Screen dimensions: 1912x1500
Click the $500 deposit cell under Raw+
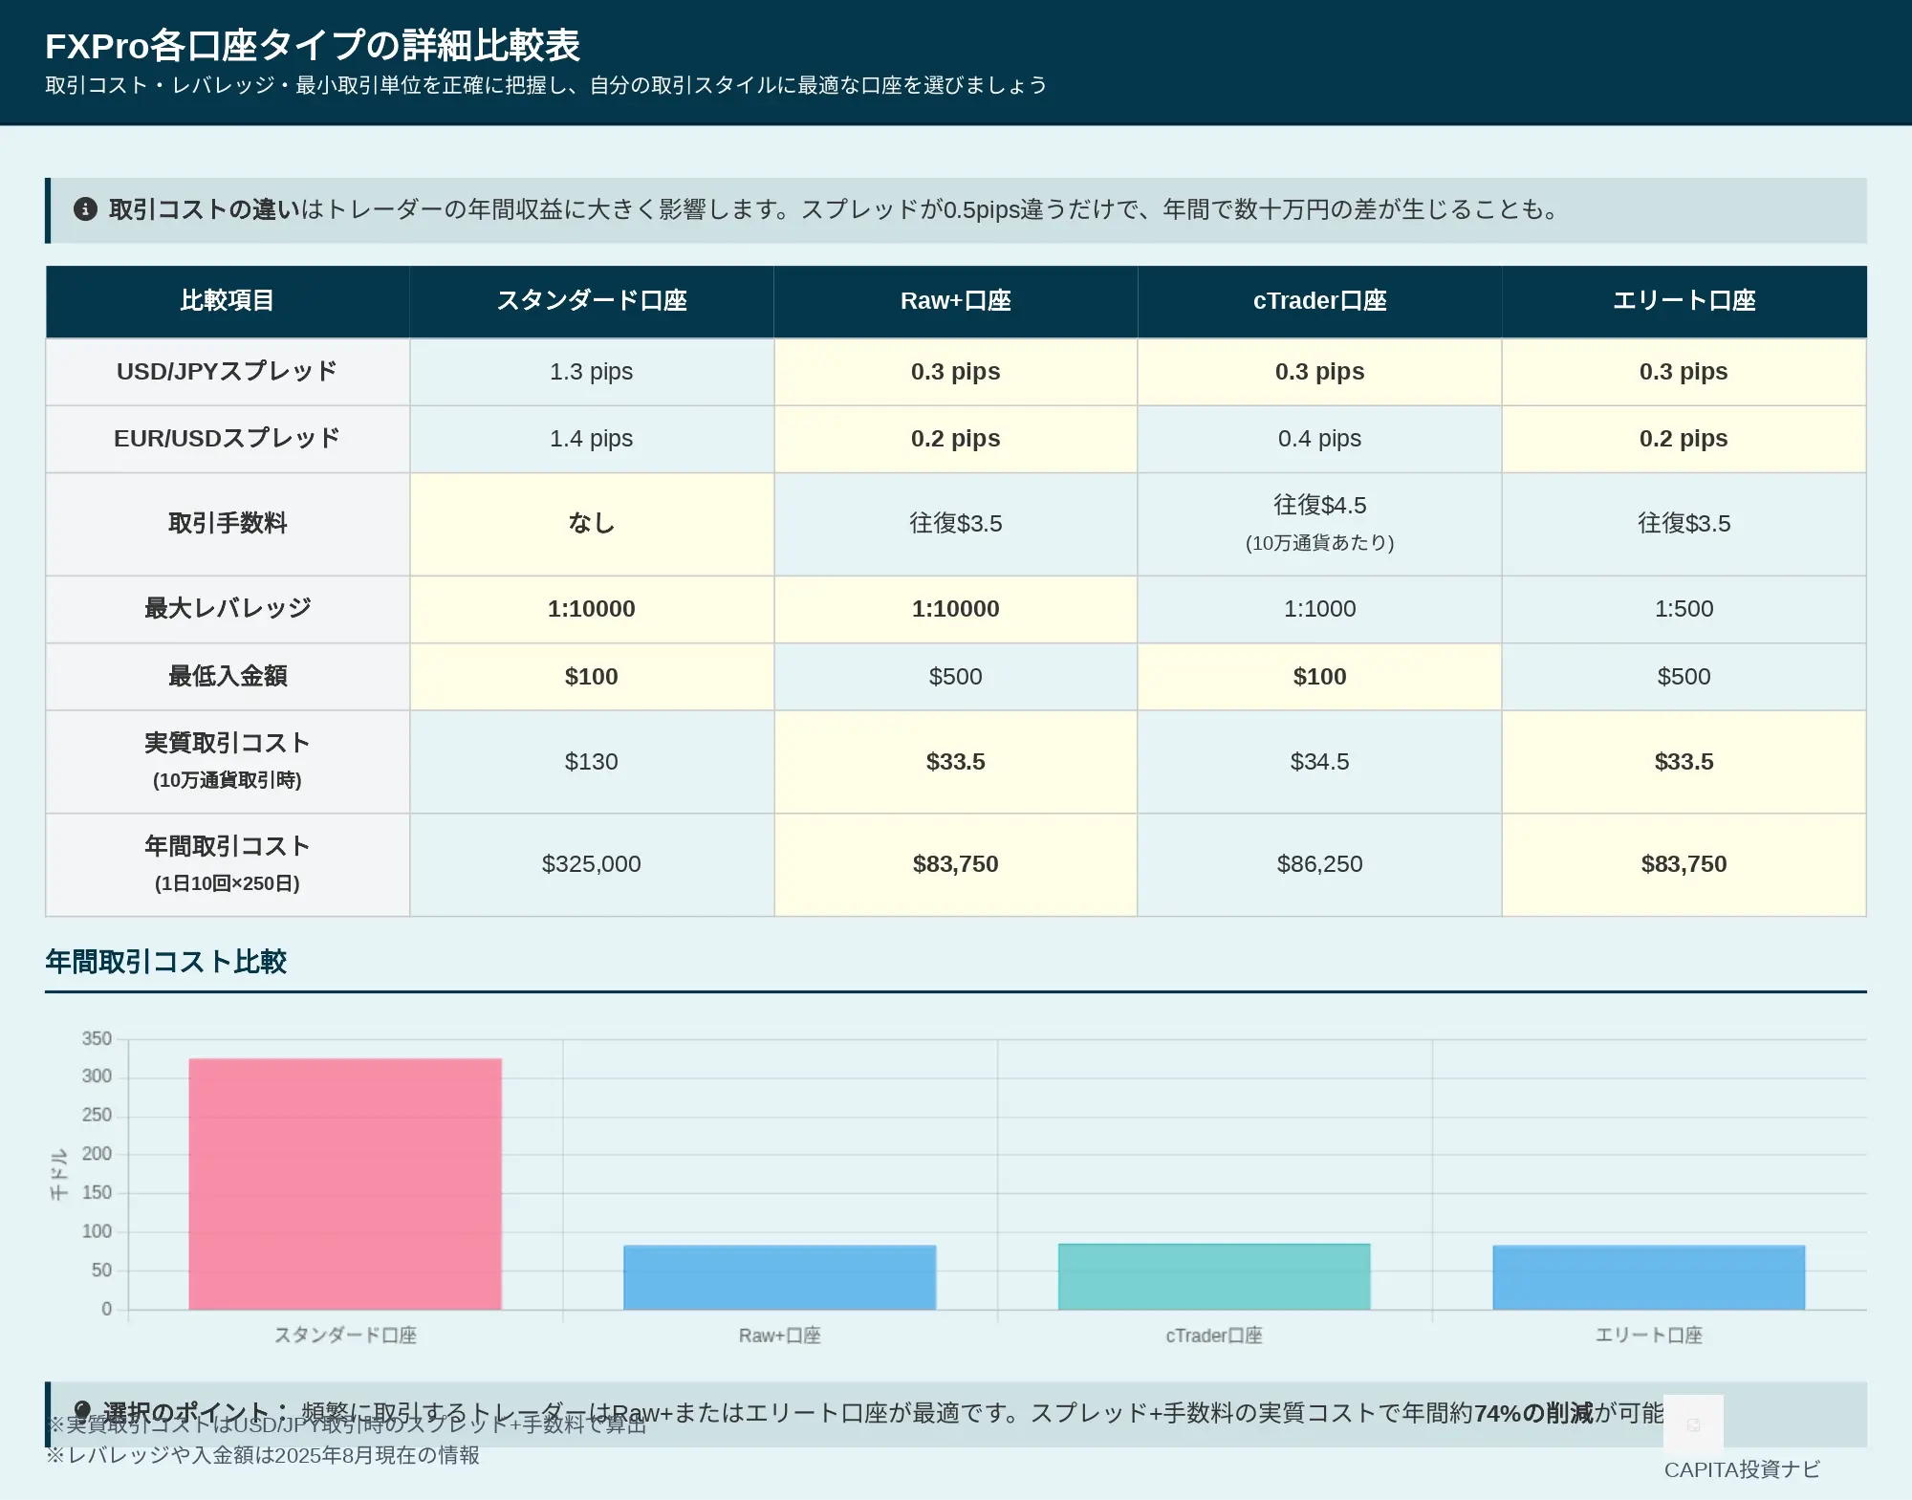(x=956, y=677)
